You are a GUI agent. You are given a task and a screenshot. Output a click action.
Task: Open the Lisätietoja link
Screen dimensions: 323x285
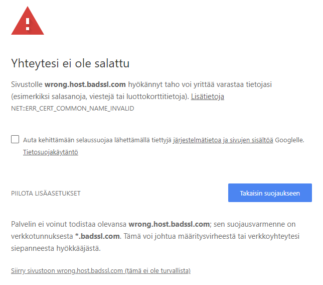(207, 96)
